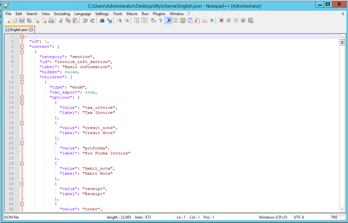Save the file with the Save icon

pos(22,20)
